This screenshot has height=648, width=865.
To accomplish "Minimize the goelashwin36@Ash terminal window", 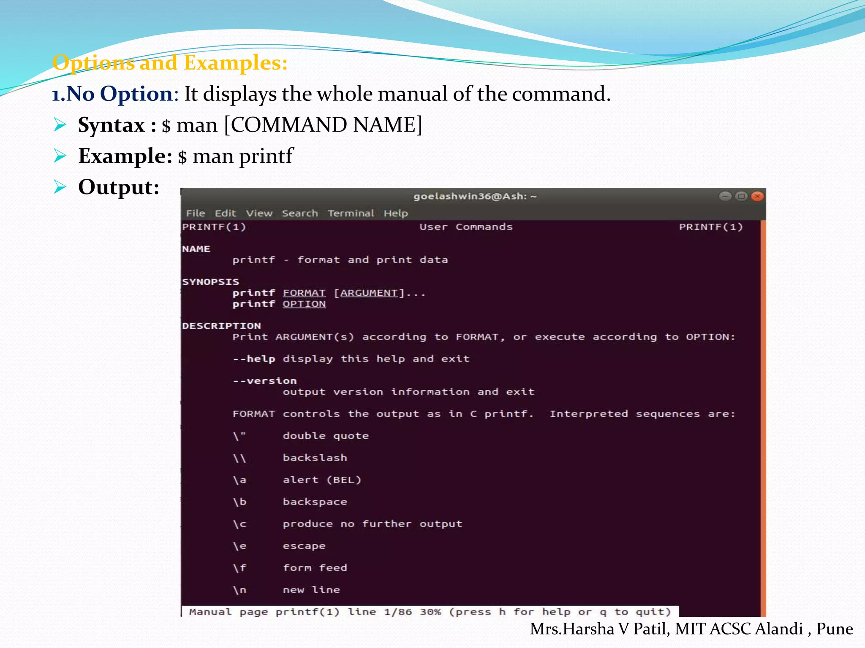I will click(725, 196).
